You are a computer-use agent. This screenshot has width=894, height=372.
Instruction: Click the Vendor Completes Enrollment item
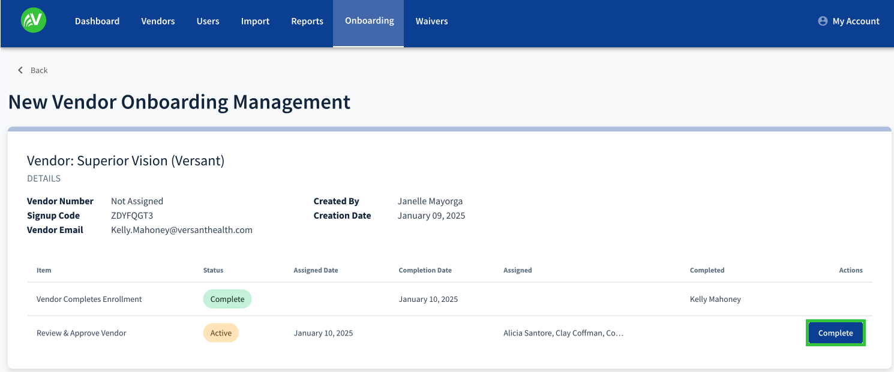click(x=89, y=299)
